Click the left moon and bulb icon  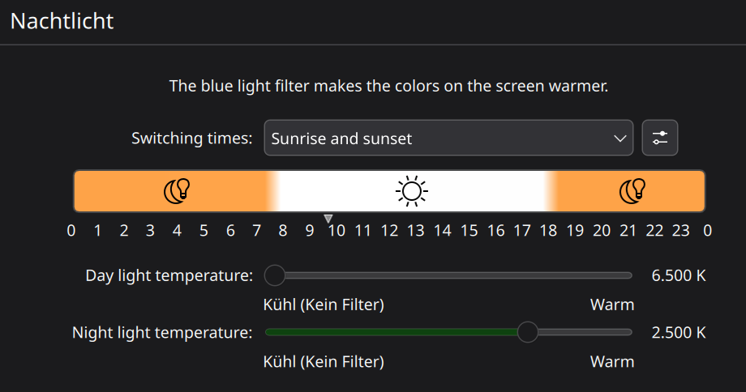click(177, 191)
